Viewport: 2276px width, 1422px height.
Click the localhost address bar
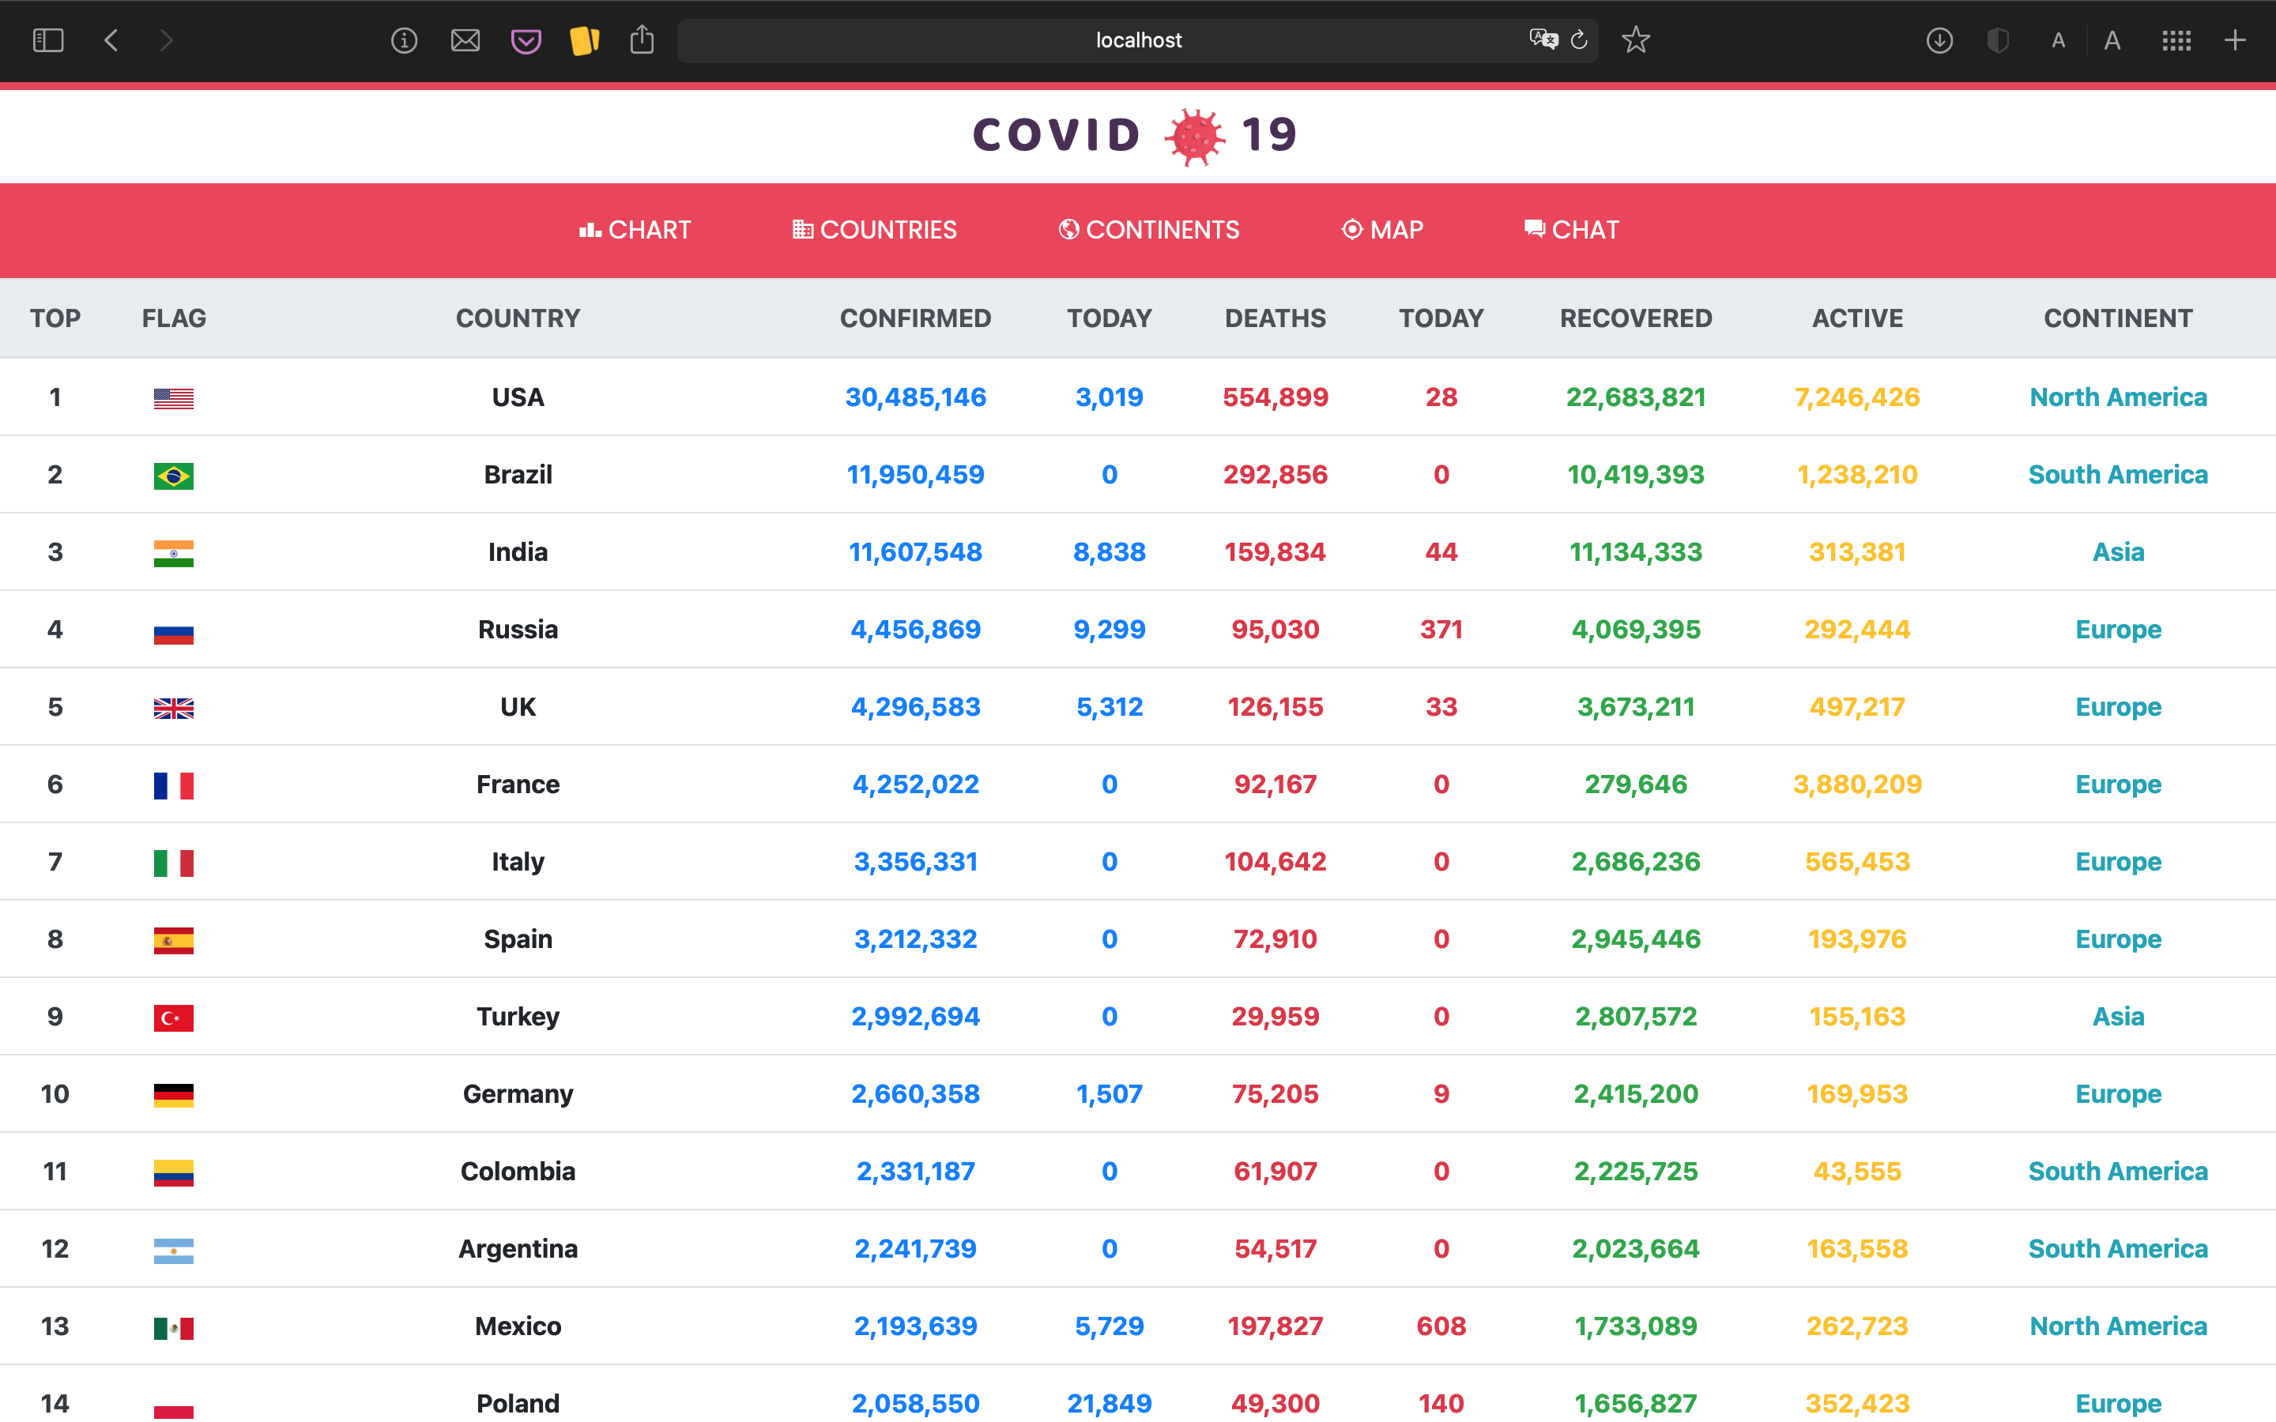pos(1137,40)
